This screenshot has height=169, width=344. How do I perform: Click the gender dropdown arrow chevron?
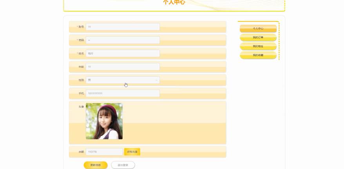coord(156,80)
